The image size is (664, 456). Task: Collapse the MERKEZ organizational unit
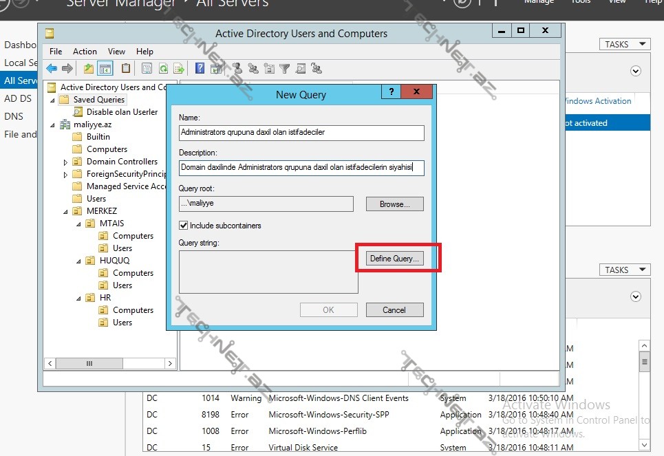66,211
